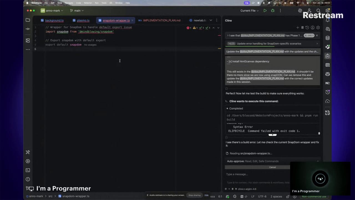
Task: Open the Terminal tool window
Action: click(28, 170)
